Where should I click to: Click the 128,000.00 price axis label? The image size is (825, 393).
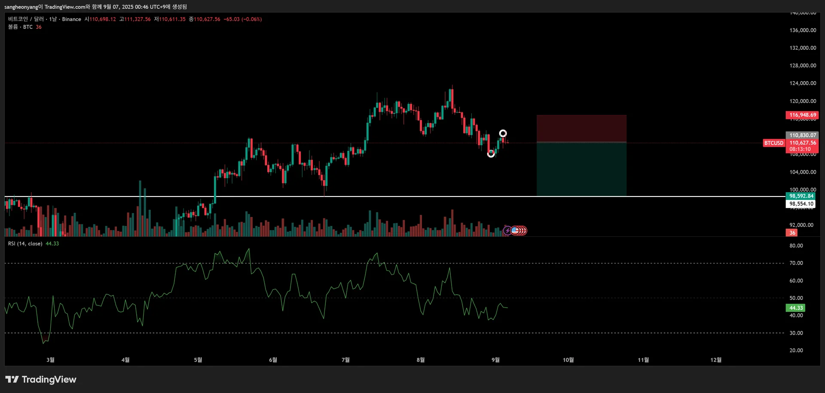click(803, 65)
